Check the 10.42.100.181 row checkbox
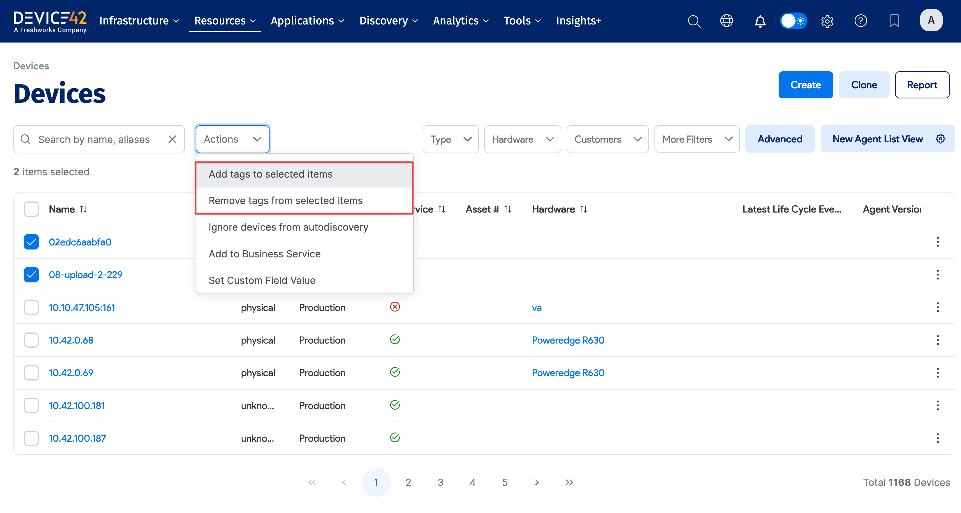Screen dimensions: 961x513 (x=31, y=405)
